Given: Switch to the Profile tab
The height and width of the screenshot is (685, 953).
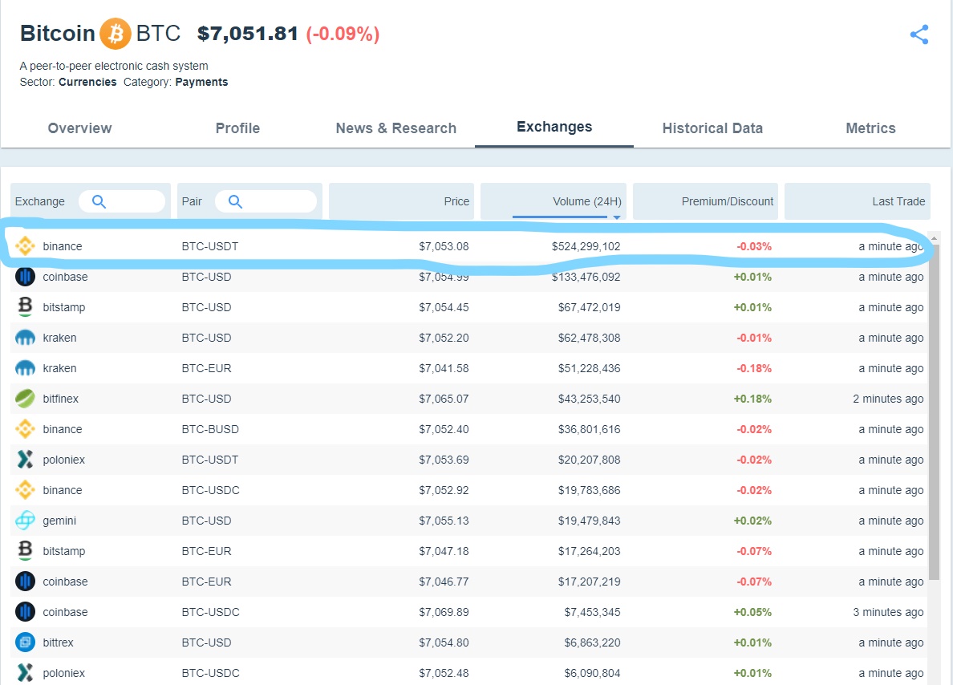Looking at the screenshot, I should point(237,128).
